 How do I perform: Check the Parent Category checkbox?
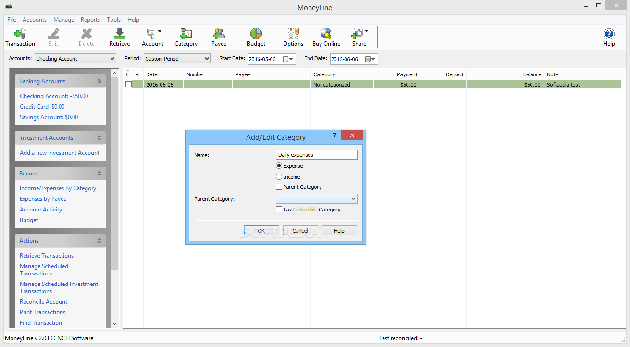pyautogui.click(x=279, y=187)
